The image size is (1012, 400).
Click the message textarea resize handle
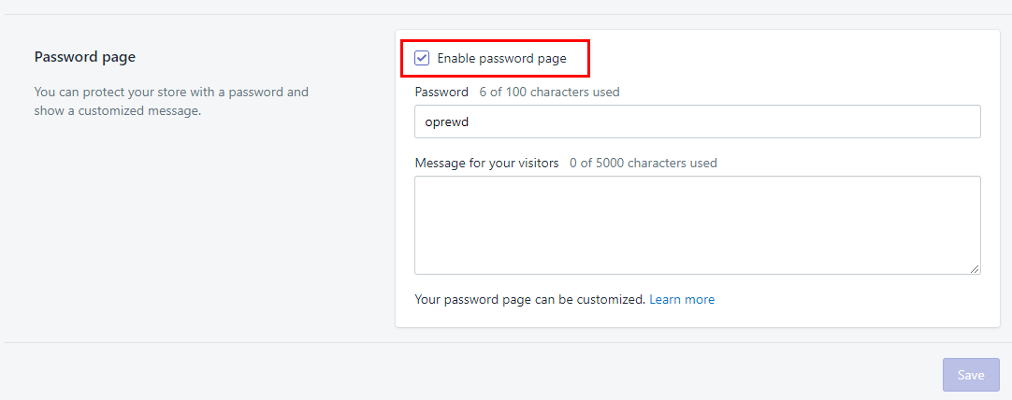point(975,268)
